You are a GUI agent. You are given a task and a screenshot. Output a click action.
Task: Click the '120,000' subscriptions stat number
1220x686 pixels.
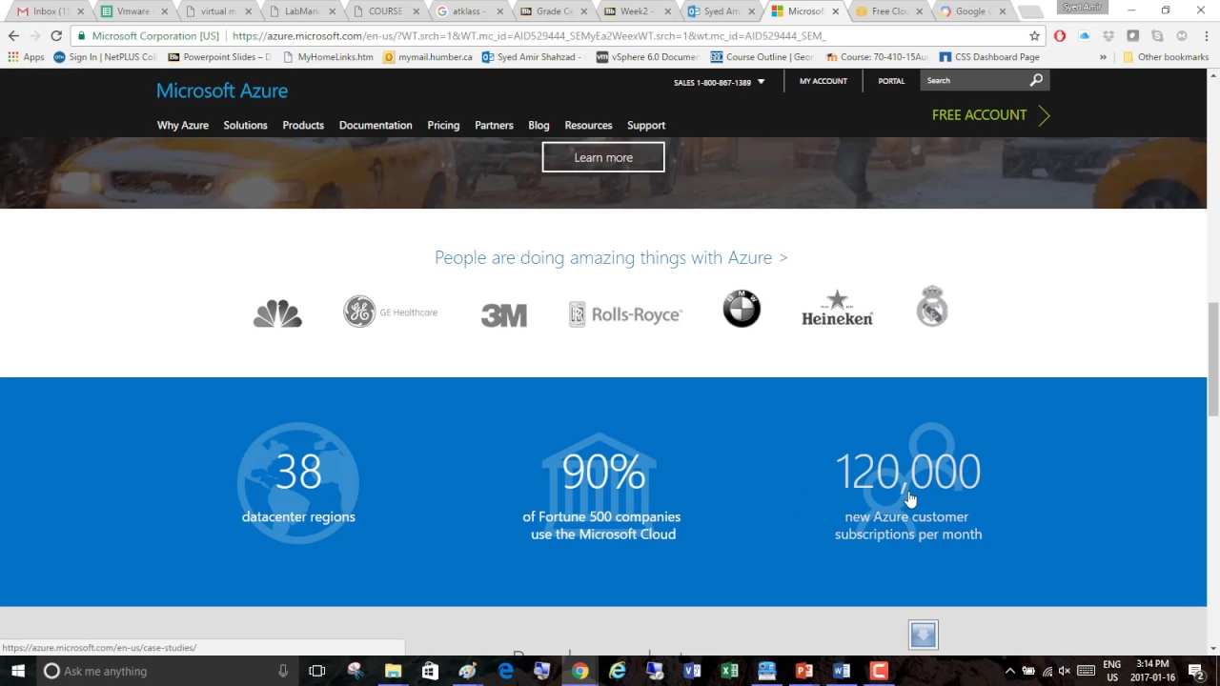[x=907, y=472]
